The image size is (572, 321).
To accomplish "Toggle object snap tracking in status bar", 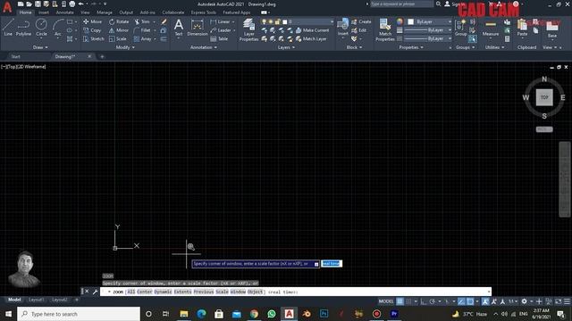I will pos(461,301).
